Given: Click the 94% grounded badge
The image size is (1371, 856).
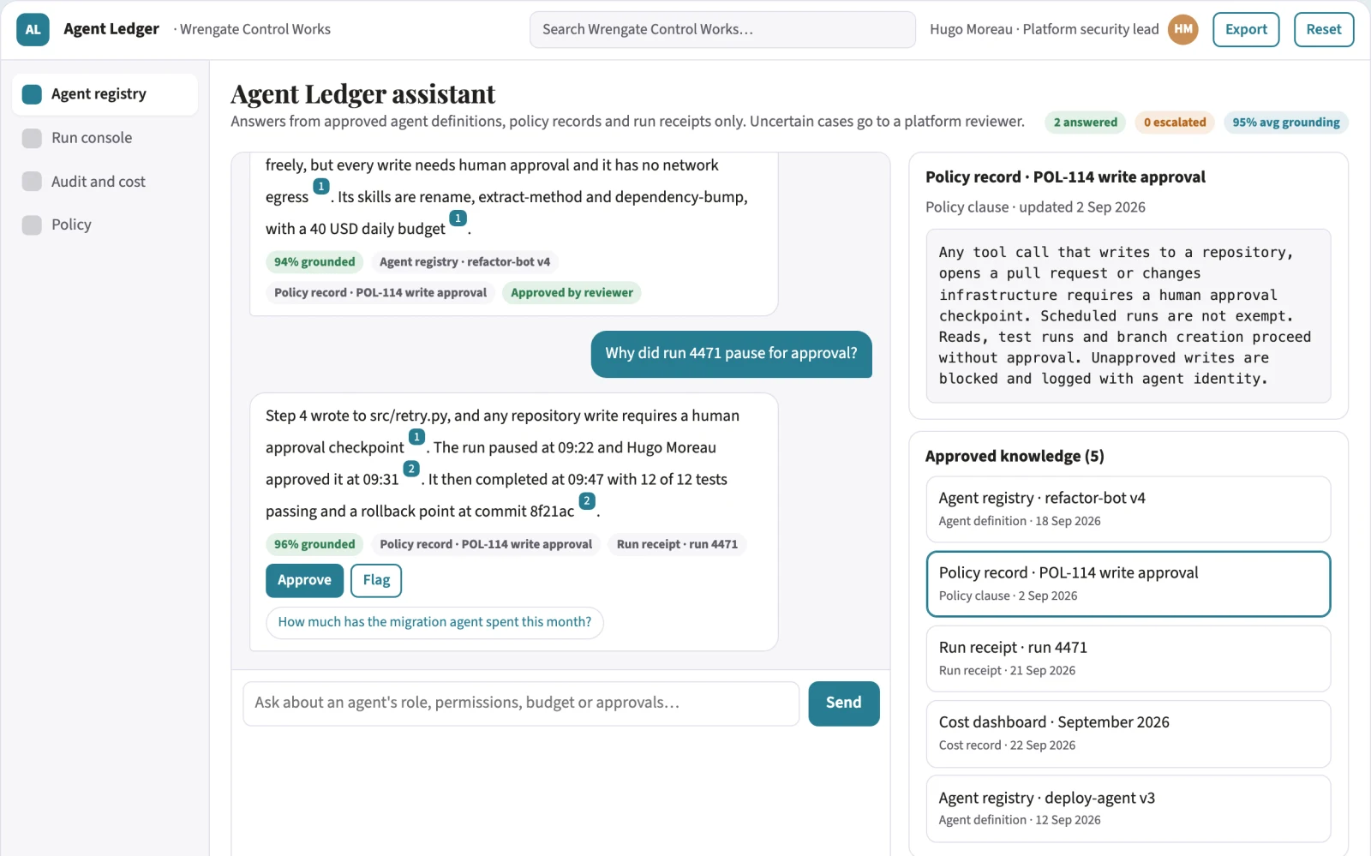Looking at the screenshot, I should [x=314, y=262].
